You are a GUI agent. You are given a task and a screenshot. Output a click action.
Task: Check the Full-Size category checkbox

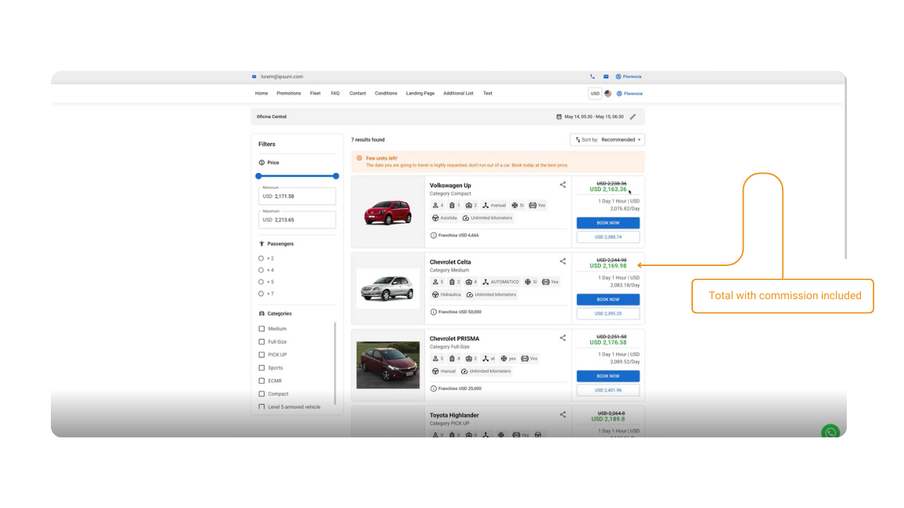click(x=262, y=342)
